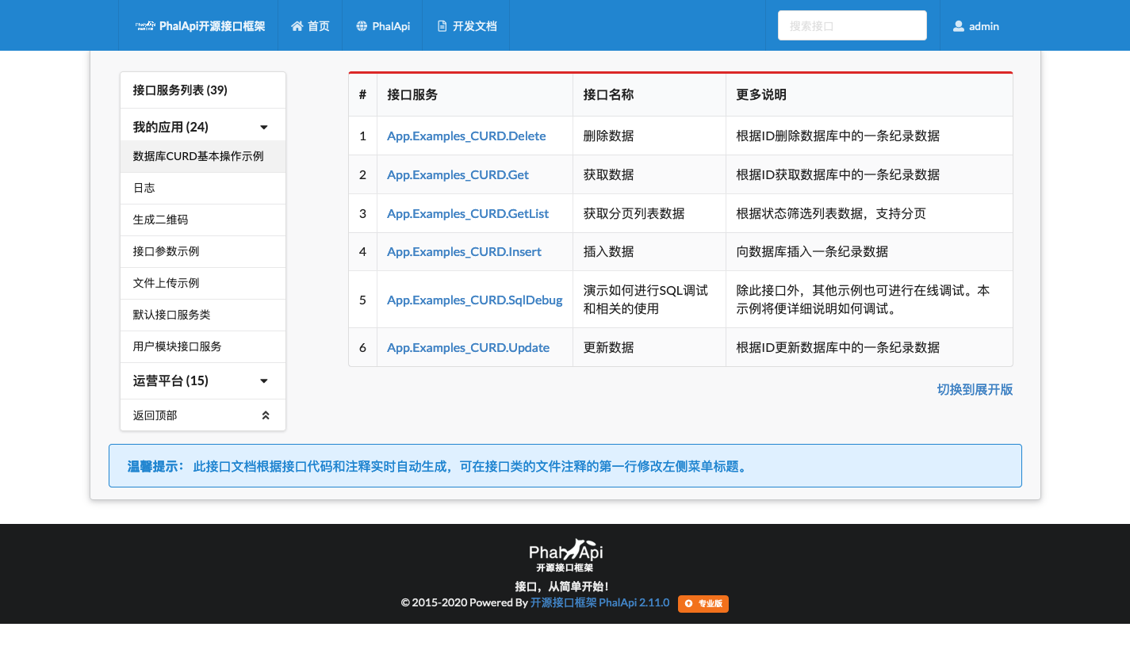Viewport: 1130px width, 646px height.
Task: Click the plus icon on the 专业版 badge
Action: coord(688,604)
